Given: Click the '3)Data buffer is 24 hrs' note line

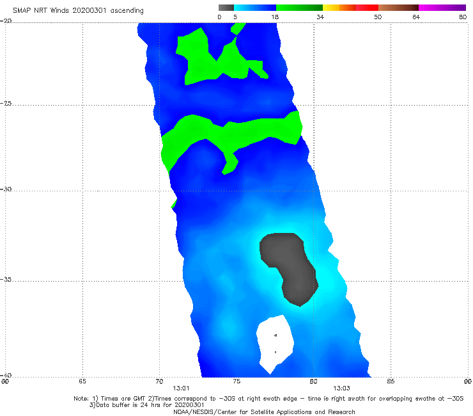Looking at the screenshot, I should (147, 405).
